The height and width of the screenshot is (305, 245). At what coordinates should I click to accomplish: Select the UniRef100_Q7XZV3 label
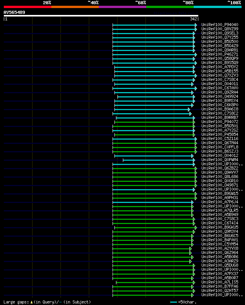point(220,75)
